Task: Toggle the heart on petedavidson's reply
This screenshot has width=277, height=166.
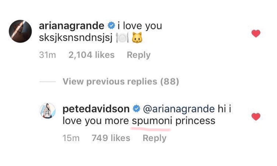Action: [256, 116]
